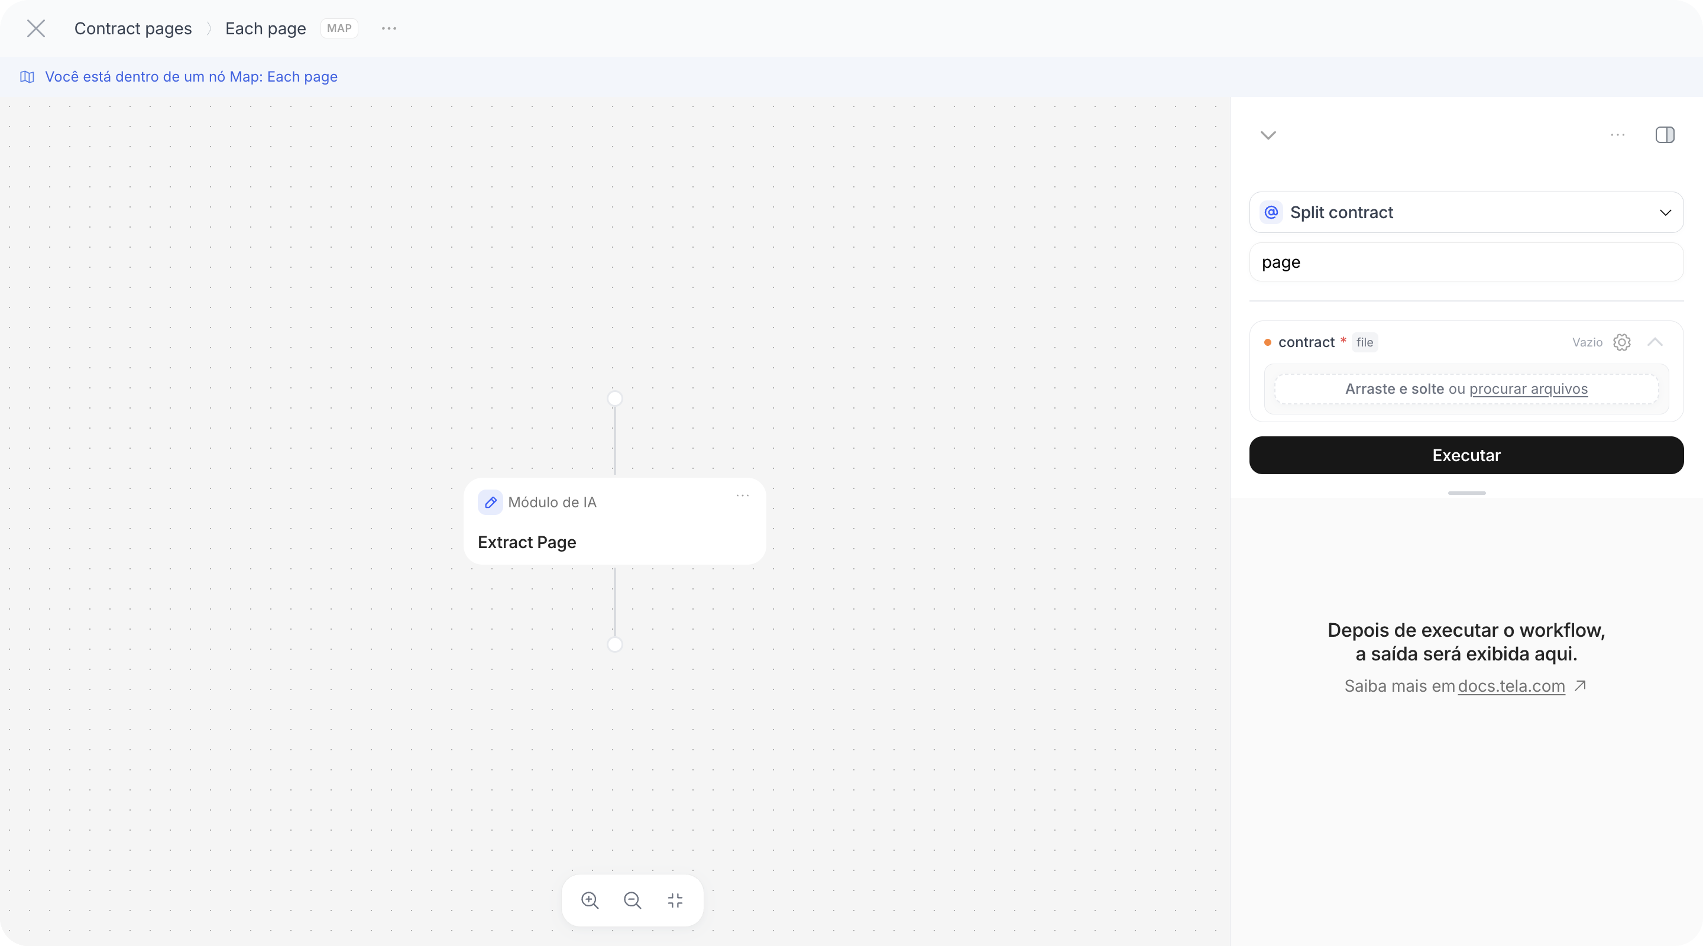Screen dimensions: 1703x946
Task: Click the panel resize handle below Executar
Action: (1466, 493)
